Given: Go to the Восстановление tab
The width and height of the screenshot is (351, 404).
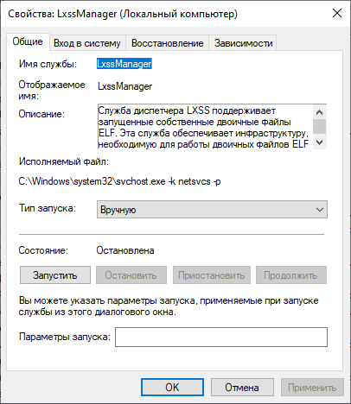Looking at the screenshot, I should point(168,43).
